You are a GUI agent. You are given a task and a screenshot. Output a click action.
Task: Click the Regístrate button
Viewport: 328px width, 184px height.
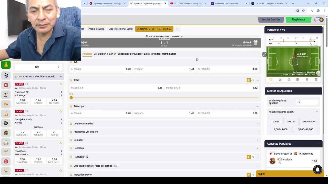coord(298,20)
